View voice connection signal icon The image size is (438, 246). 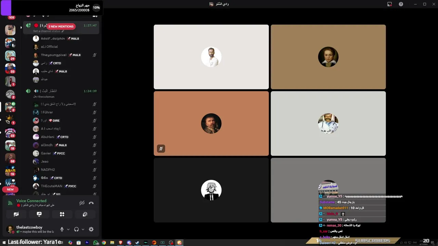coord(10,203)
